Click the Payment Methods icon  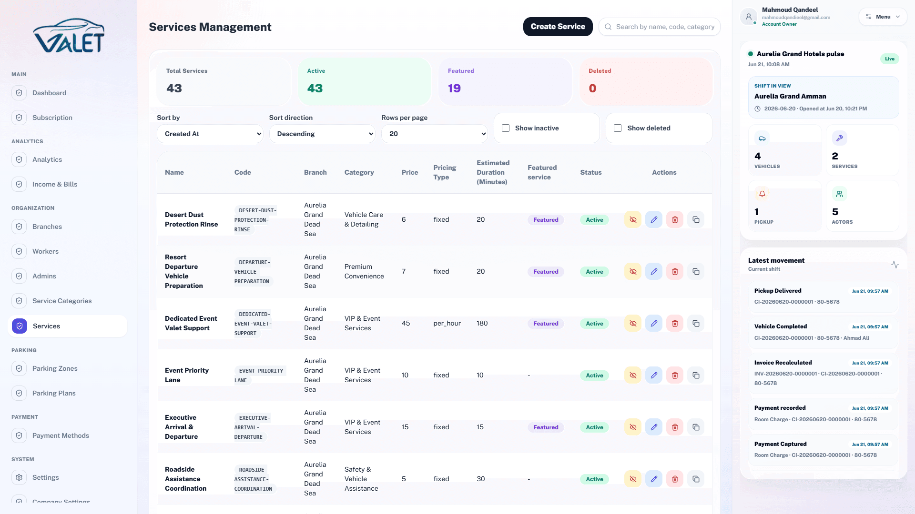tap(19, 435)
